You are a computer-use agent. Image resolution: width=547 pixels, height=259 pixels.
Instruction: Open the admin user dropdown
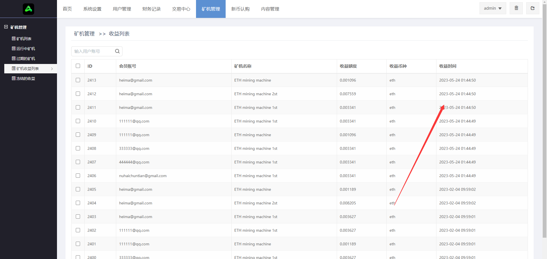click(493, 8)
